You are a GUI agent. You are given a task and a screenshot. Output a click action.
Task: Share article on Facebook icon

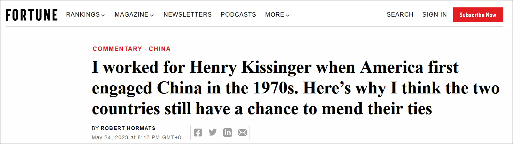[198, 132]
